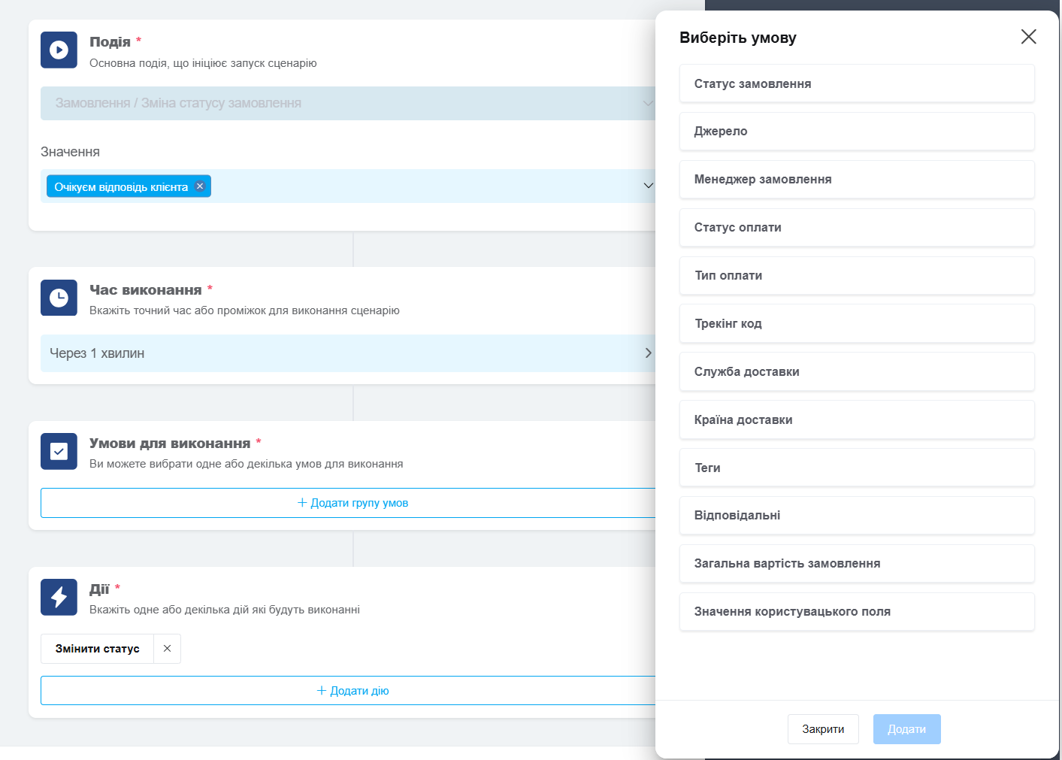Open the Замовлення / Зміна статусу замовлення dropdown
This screenshot has width=1062, height=760.
pyautogui.click(x=347, y=104)
